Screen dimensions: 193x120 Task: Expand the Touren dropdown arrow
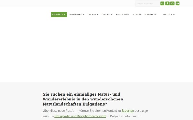click(98, 15)
